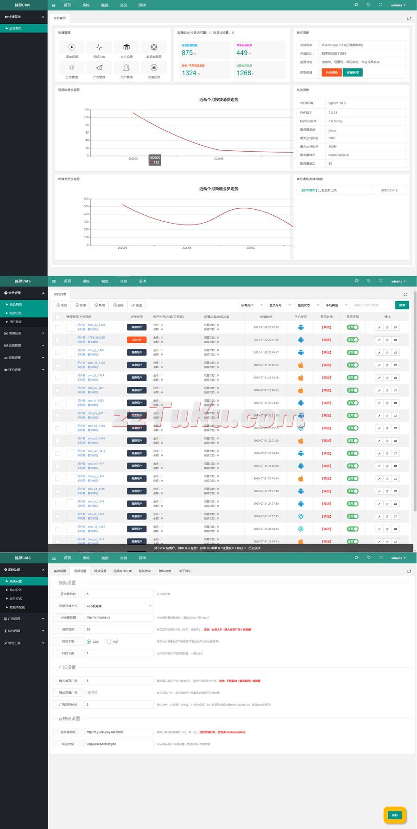Click the 数据库配置 gear icon

[x=154, y=47]
